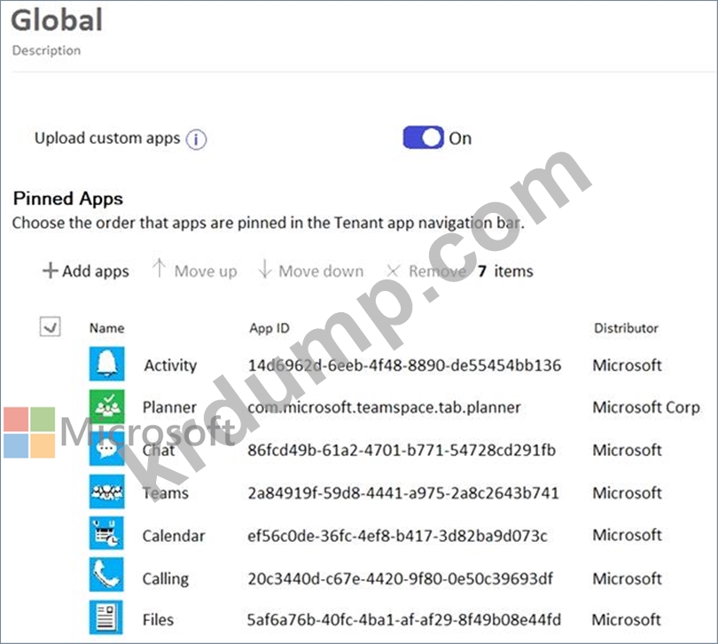Select the Calendar row name
This screenshot has height=644, width=718.
[x=174, y=536]
